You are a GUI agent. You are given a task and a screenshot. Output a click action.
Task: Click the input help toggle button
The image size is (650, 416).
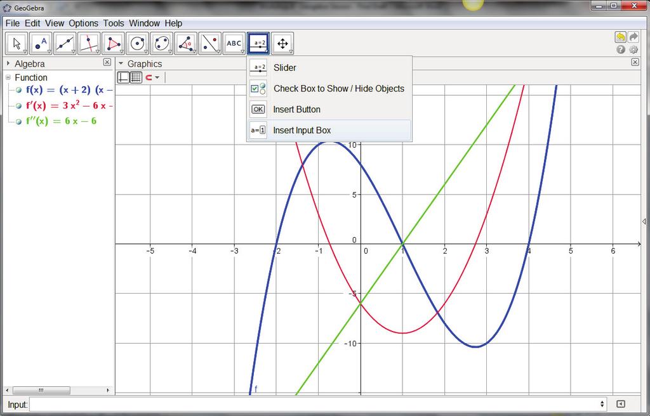tap(621, 404)
